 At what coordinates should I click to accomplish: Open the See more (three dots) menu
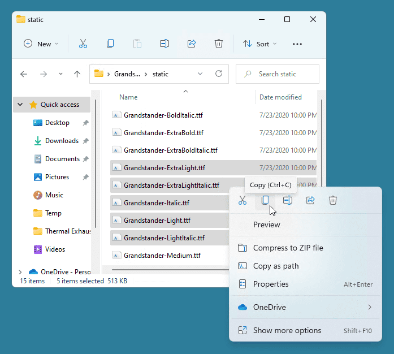click(297, 44)
